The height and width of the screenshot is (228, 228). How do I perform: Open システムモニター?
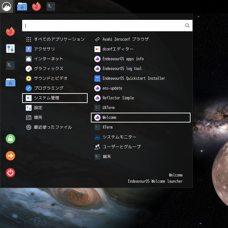tap(141, 137)
